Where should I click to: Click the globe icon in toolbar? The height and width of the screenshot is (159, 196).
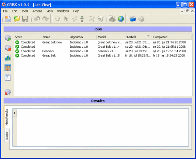[121, 19]
